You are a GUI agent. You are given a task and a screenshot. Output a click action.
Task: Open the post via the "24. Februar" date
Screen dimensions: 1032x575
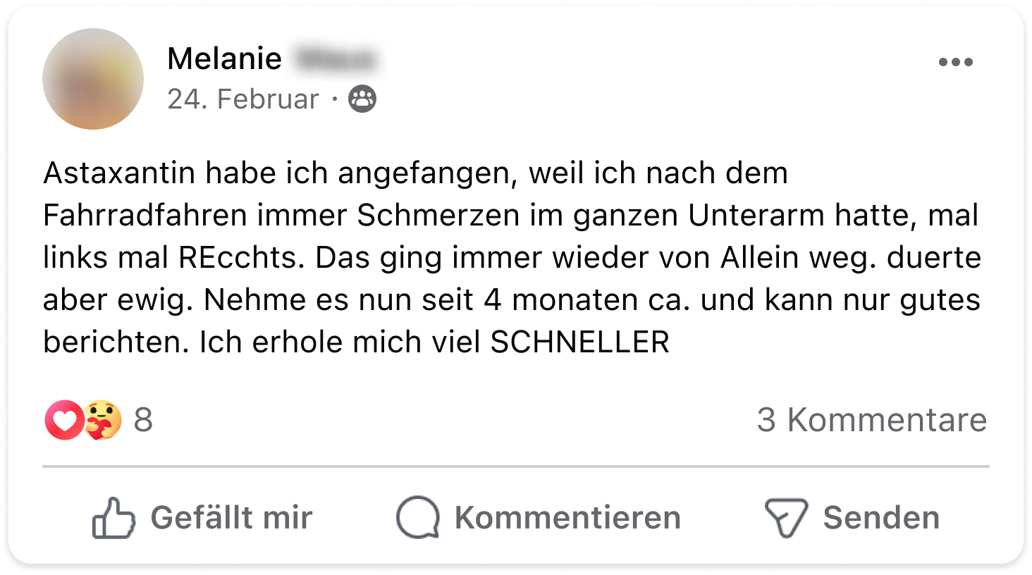[x=243, y=99]
